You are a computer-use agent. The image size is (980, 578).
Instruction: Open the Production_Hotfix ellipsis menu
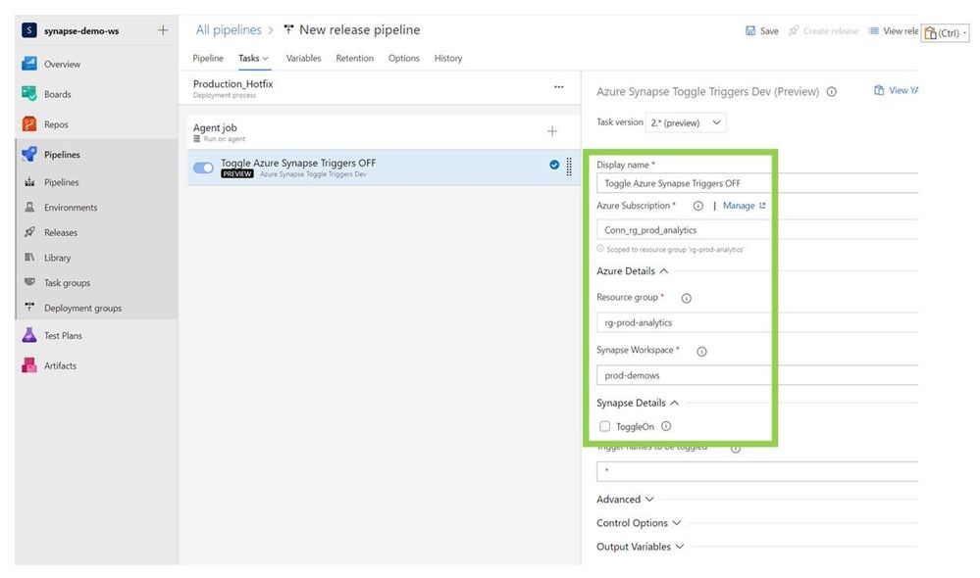[x=559, y=87]
